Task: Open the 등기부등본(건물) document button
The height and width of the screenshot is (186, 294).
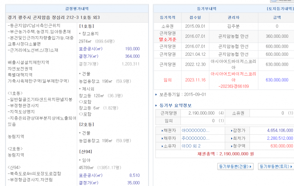Action: (236, 167)
